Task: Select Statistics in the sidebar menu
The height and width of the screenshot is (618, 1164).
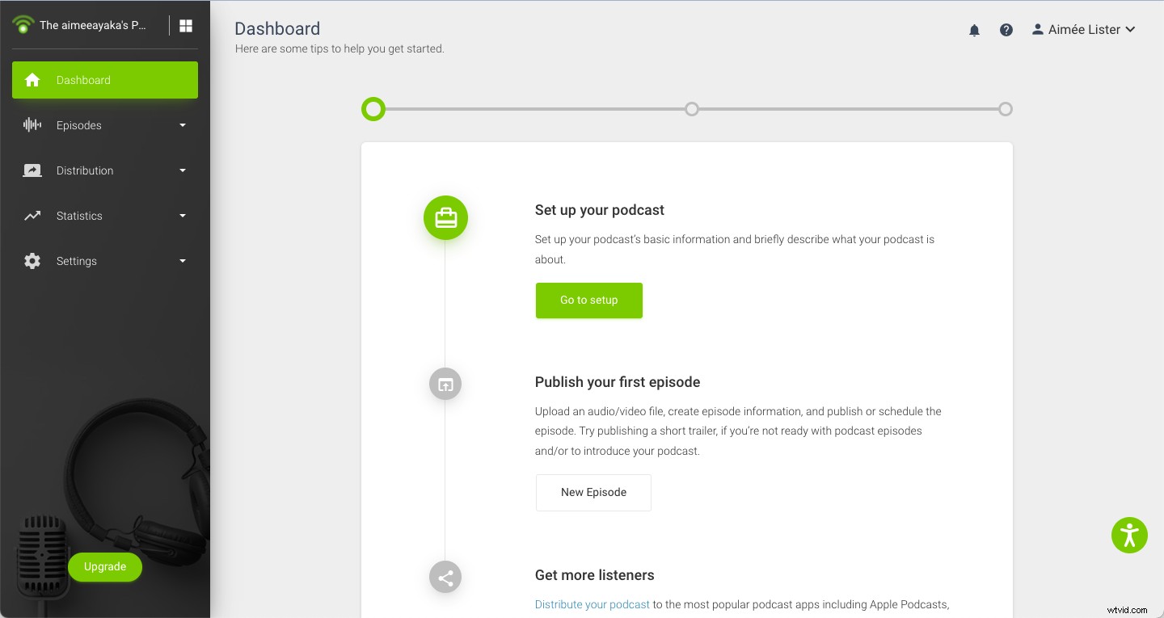Action: point(79,216)
